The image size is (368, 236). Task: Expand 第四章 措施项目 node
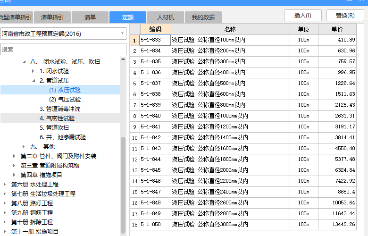14,175
